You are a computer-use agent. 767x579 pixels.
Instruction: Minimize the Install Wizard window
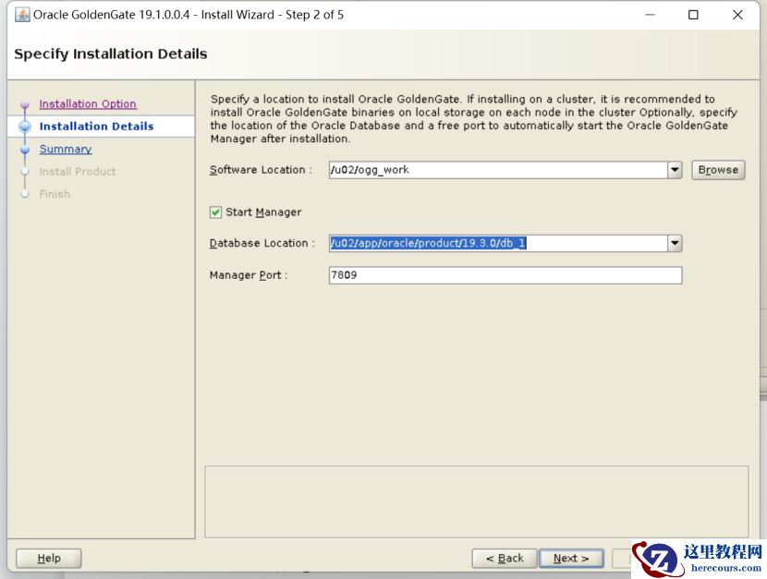650,15
